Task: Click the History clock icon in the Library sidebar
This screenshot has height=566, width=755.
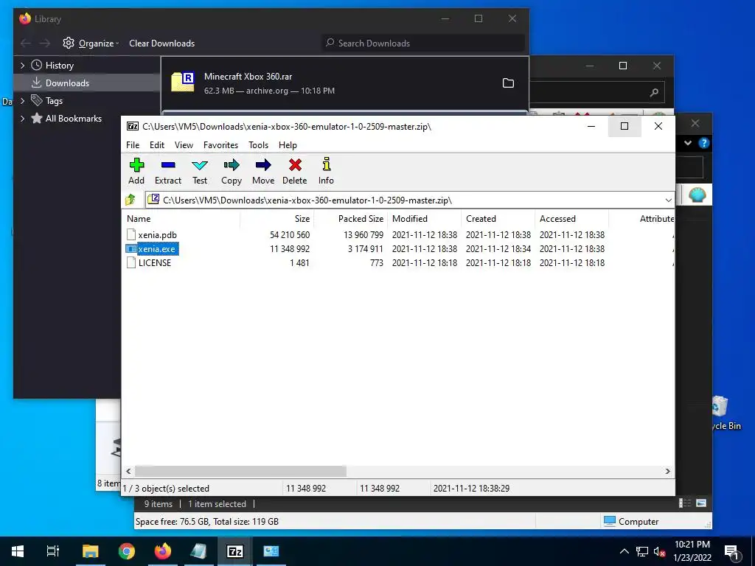Action: click(37, 65)
